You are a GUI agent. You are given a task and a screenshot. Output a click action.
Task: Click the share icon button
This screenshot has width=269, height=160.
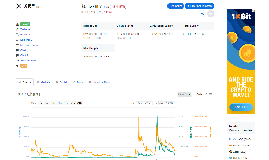[202, 14]
